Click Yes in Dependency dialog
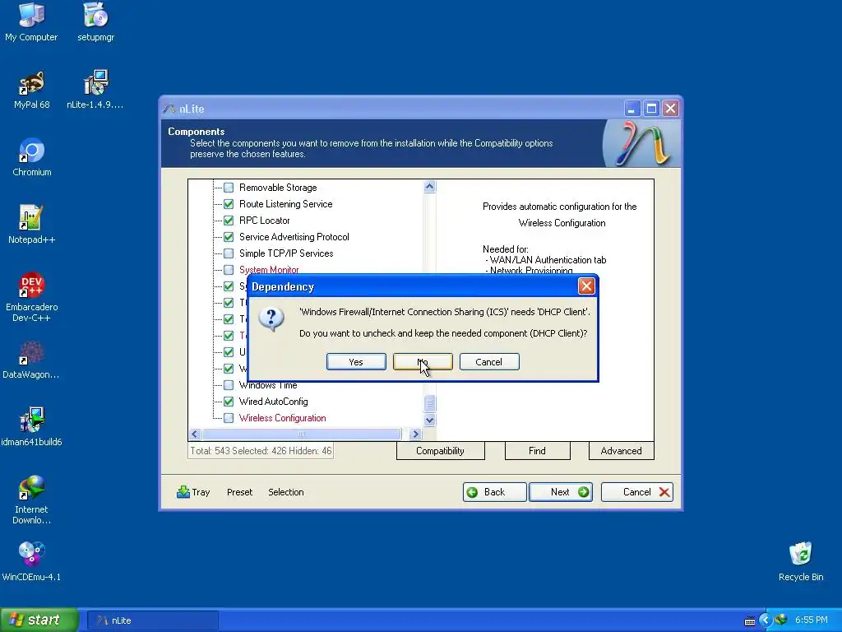842x632 pixels. [356, 362]
